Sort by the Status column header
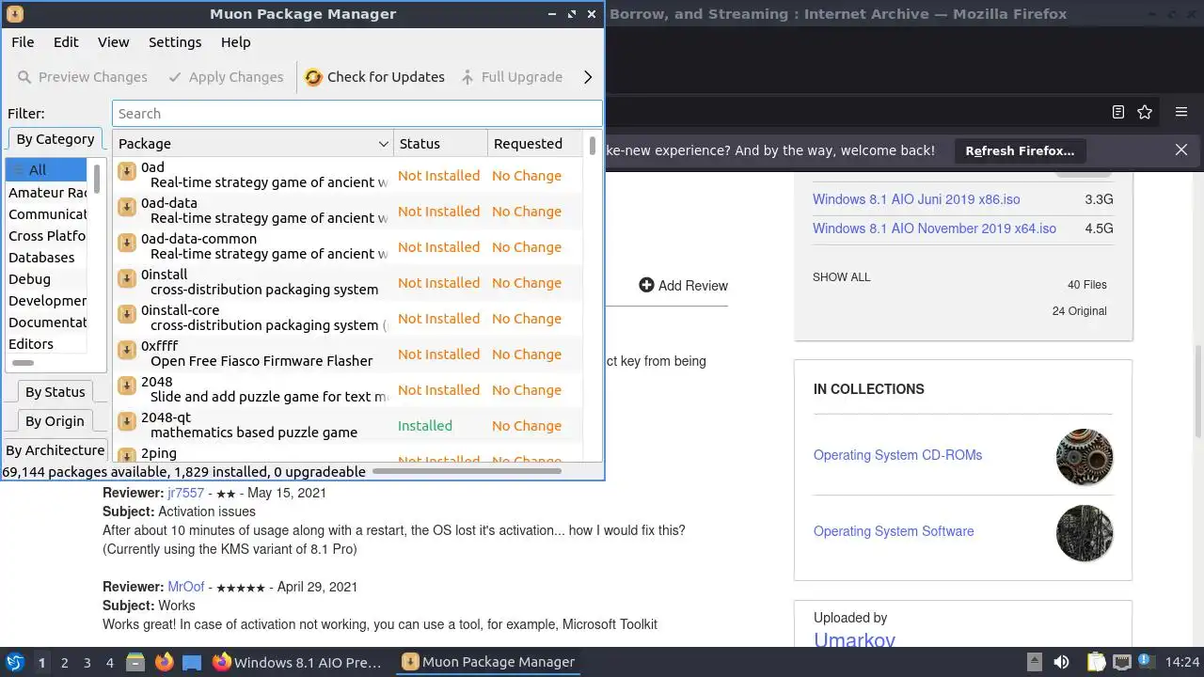Image resolution: width=1204 pixels, height=677 pixels. 440,144
